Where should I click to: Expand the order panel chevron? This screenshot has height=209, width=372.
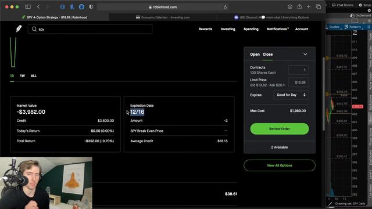point(305,54)
